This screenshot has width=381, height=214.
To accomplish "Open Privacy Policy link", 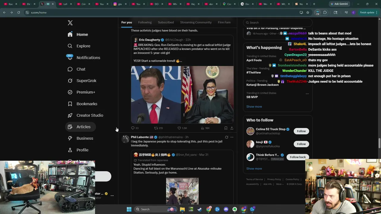I will [274, 179].
